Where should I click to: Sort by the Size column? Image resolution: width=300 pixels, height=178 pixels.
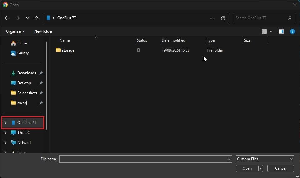coord(247,40)
